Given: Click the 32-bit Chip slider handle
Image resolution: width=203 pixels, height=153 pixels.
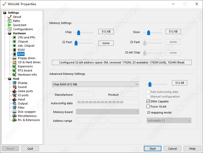Looking at the screenshot, I should click(x=145, y=53).
